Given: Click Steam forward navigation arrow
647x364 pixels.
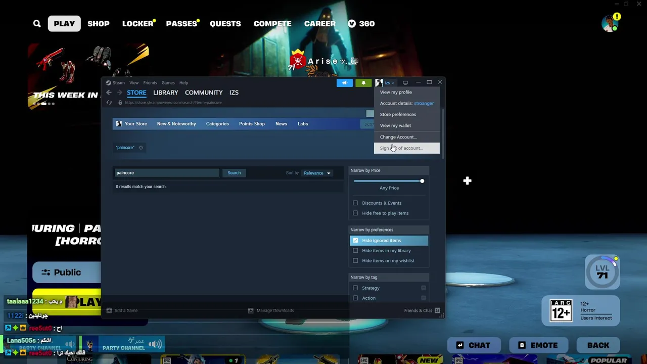Looking at the screenshot, I should click(120, 93).
